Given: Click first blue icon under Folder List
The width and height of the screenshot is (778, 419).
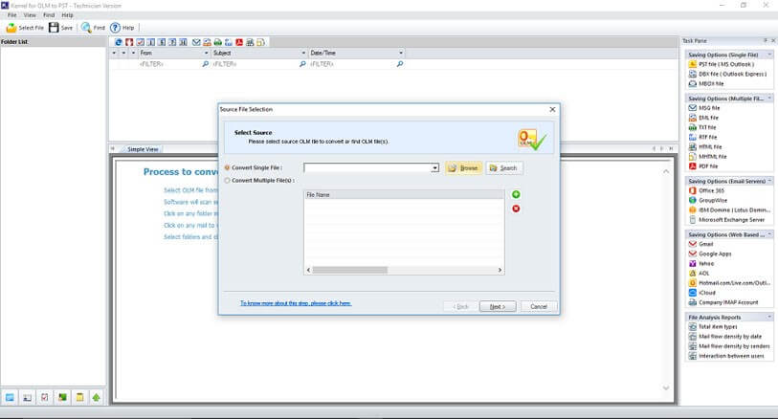Looking at the screenshot, I should point(10,397).
